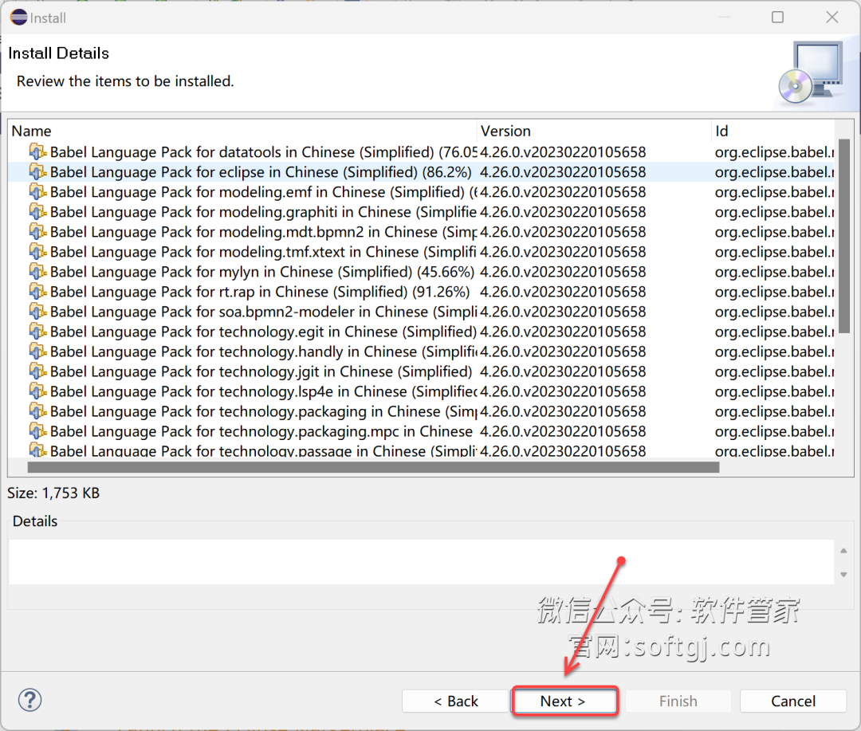Click the mylyn language pack icon
Viewport: 861px width, 731px height.
37,271
